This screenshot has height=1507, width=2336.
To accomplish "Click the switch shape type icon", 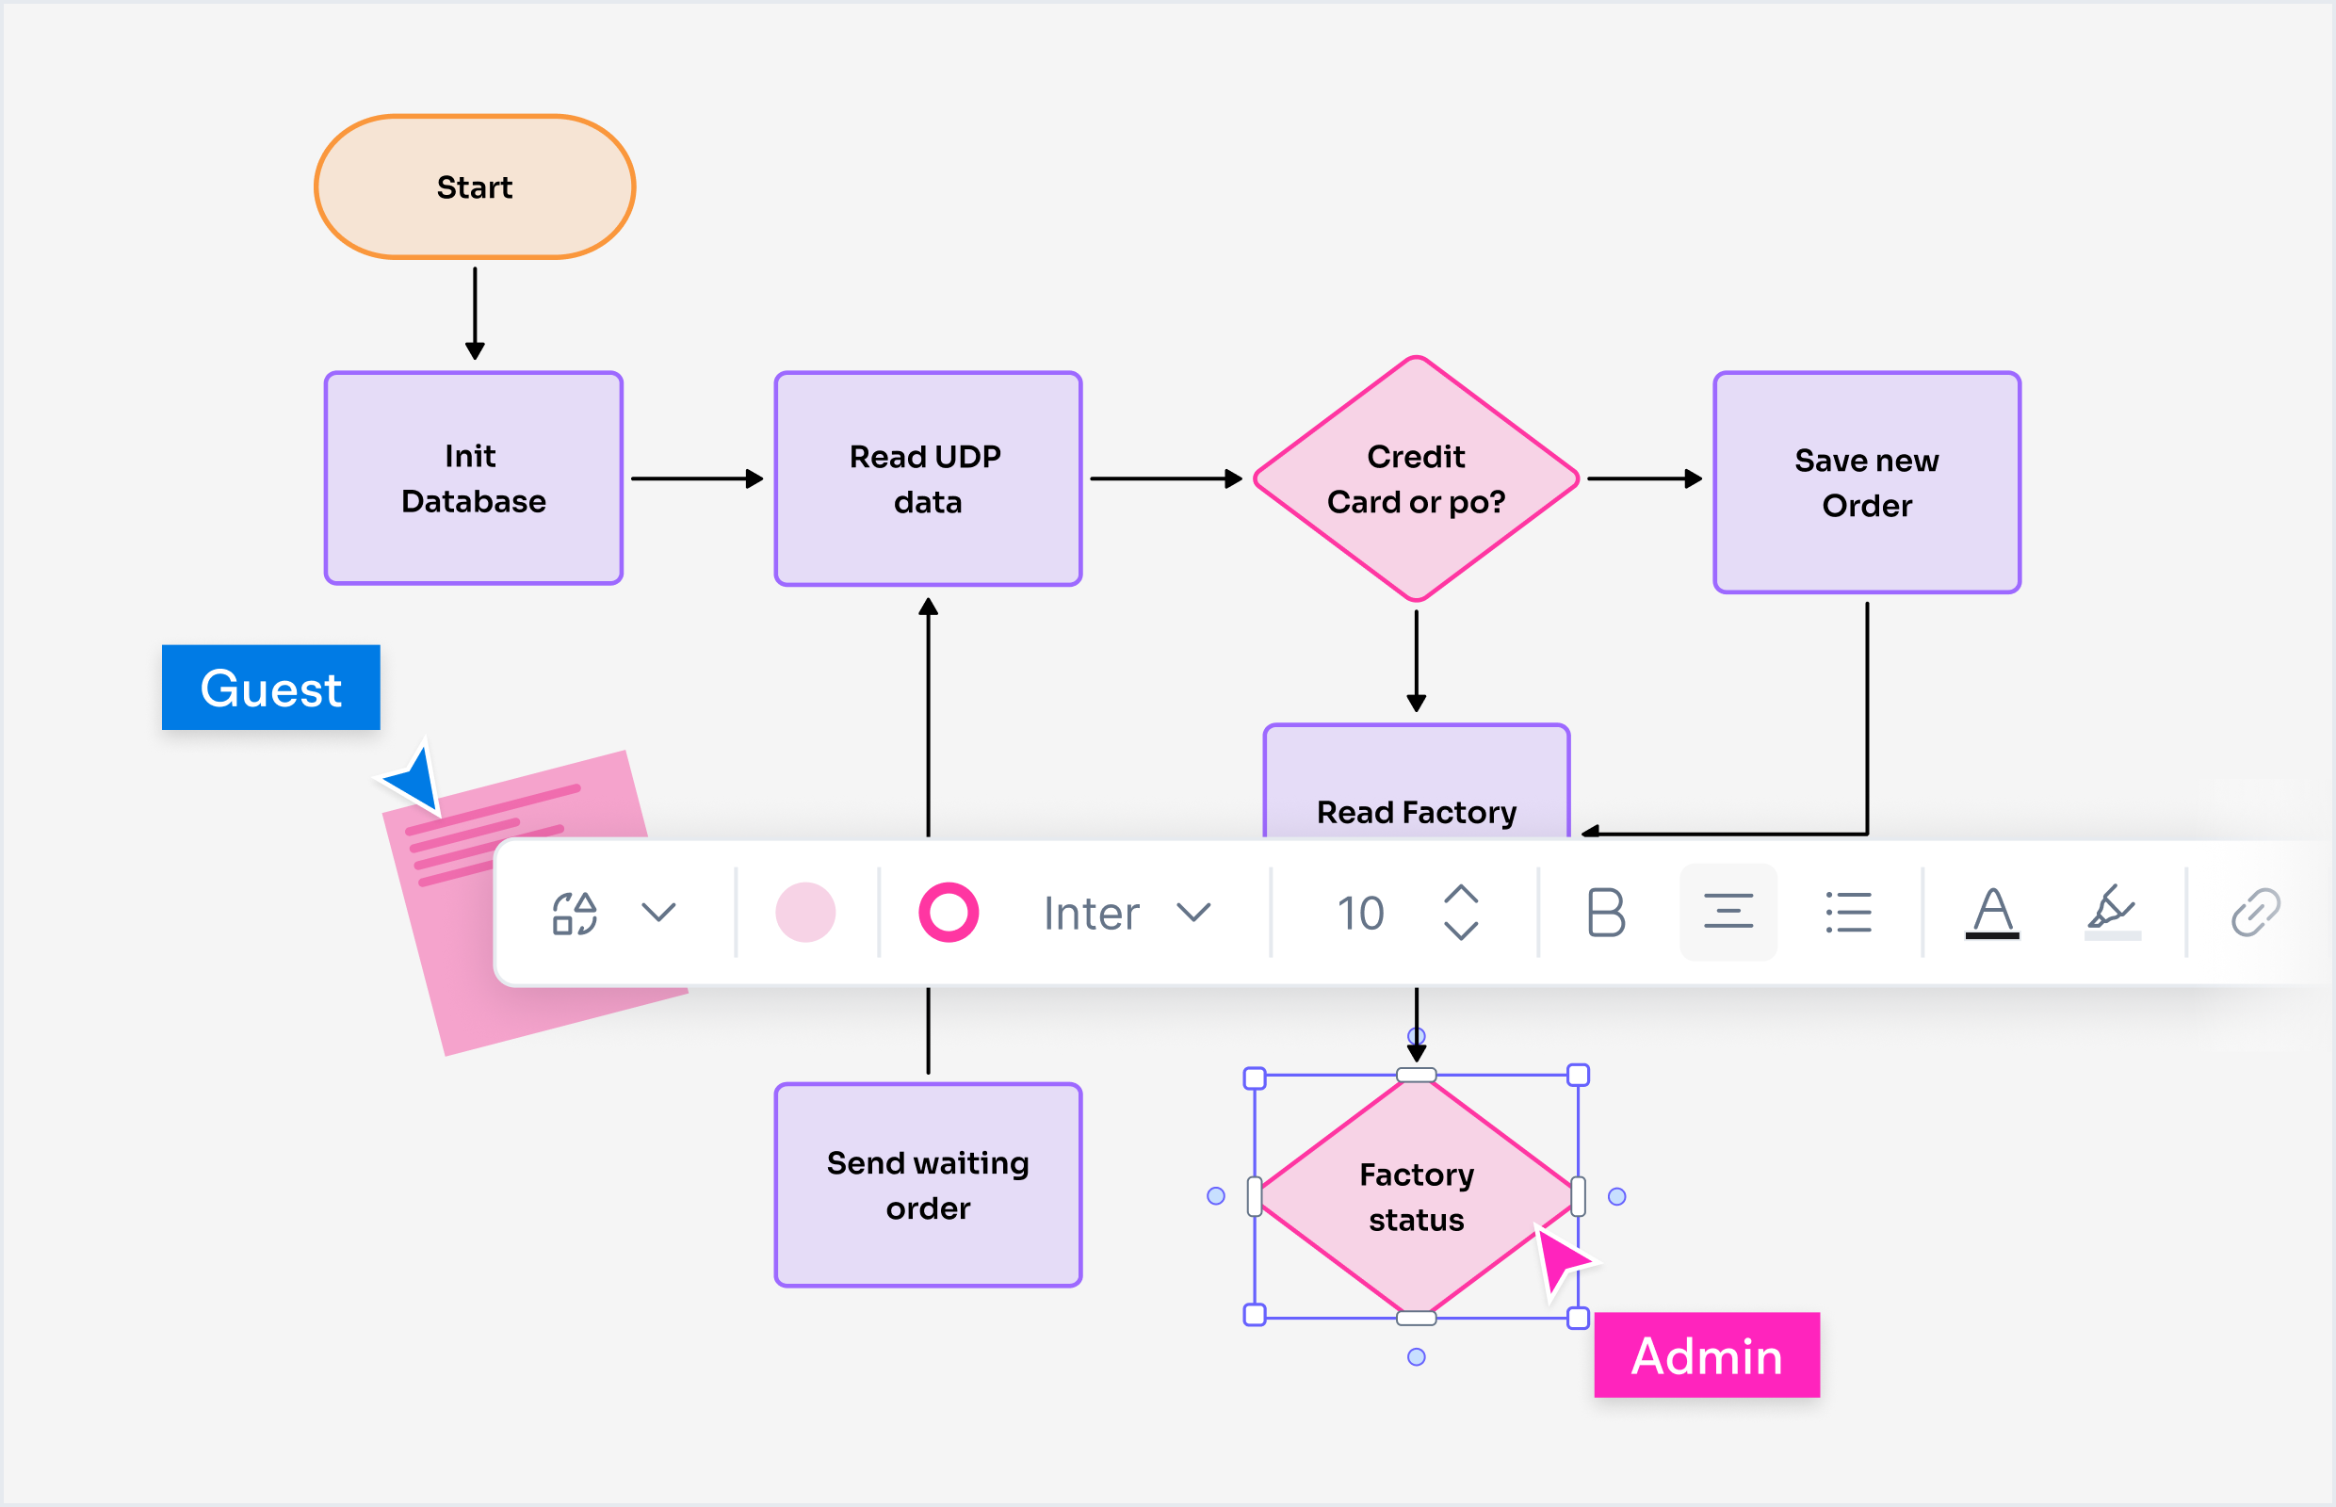I will tap(576, 913).
